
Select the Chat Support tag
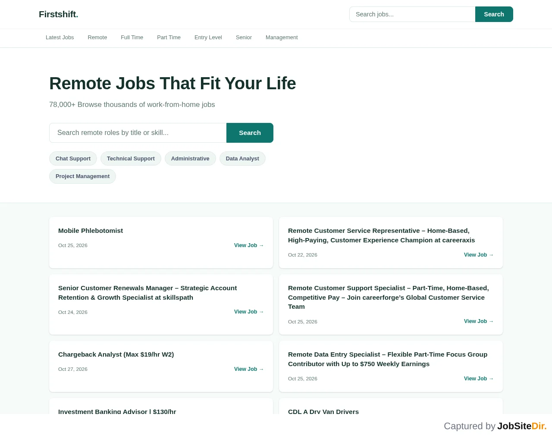(73, 159)
